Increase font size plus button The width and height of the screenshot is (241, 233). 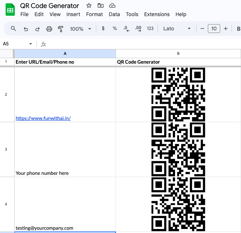225,29
